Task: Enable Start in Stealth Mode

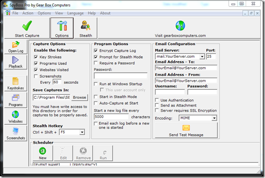Action: click(x=96, y=97)
